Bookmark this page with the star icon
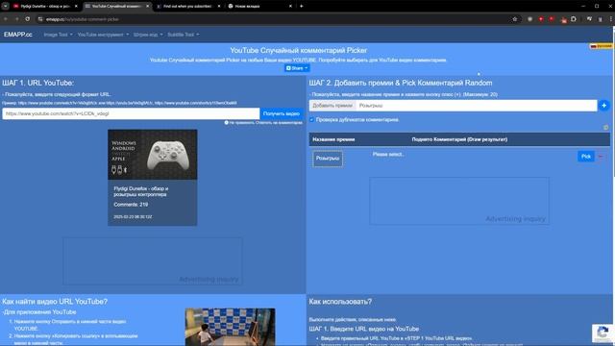Image resolution: width=615 pixels, height=346 pixels. click(515, 19)
